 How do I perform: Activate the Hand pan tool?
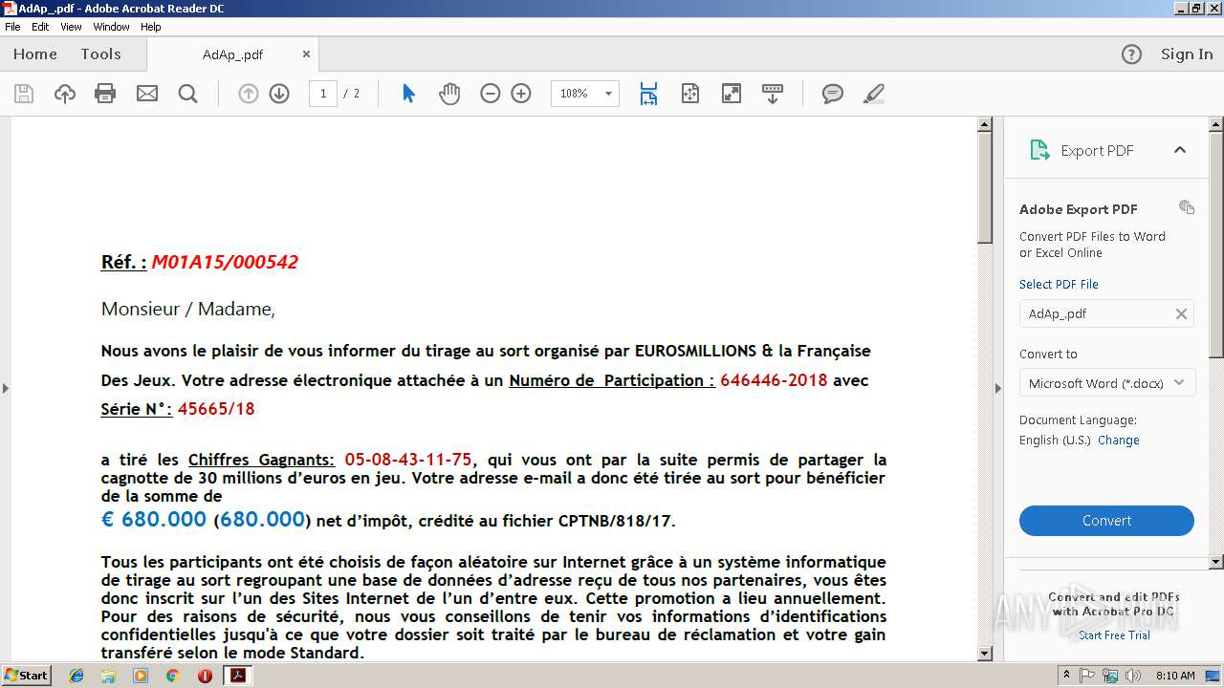tap(449, 94)
